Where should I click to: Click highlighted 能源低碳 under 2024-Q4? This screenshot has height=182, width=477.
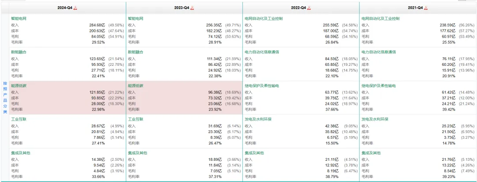pos(19,86)
